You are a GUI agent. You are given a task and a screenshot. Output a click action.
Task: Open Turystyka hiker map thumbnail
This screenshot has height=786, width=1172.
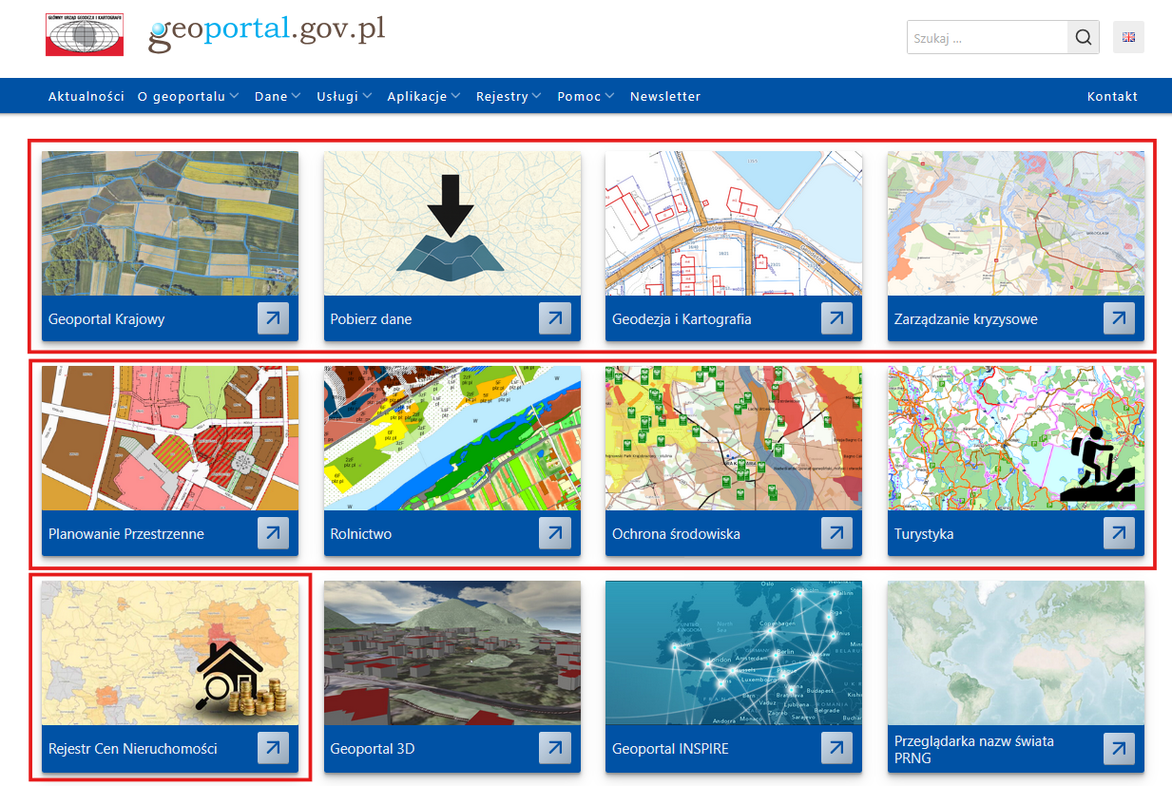[1016, 438]
